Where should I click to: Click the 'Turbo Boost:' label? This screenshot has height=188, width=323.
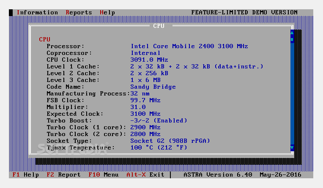tap(69, 121)
